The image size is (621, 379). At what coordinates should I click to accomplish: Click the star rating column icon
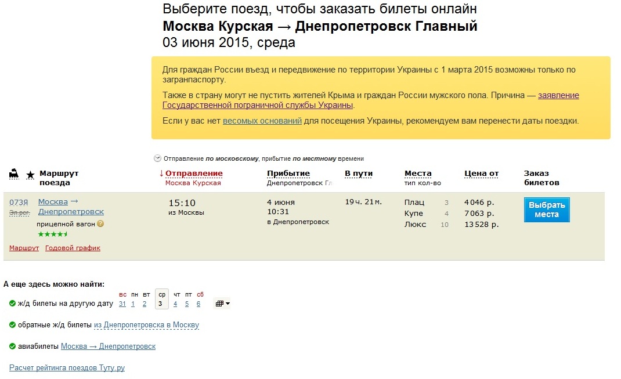30,175
